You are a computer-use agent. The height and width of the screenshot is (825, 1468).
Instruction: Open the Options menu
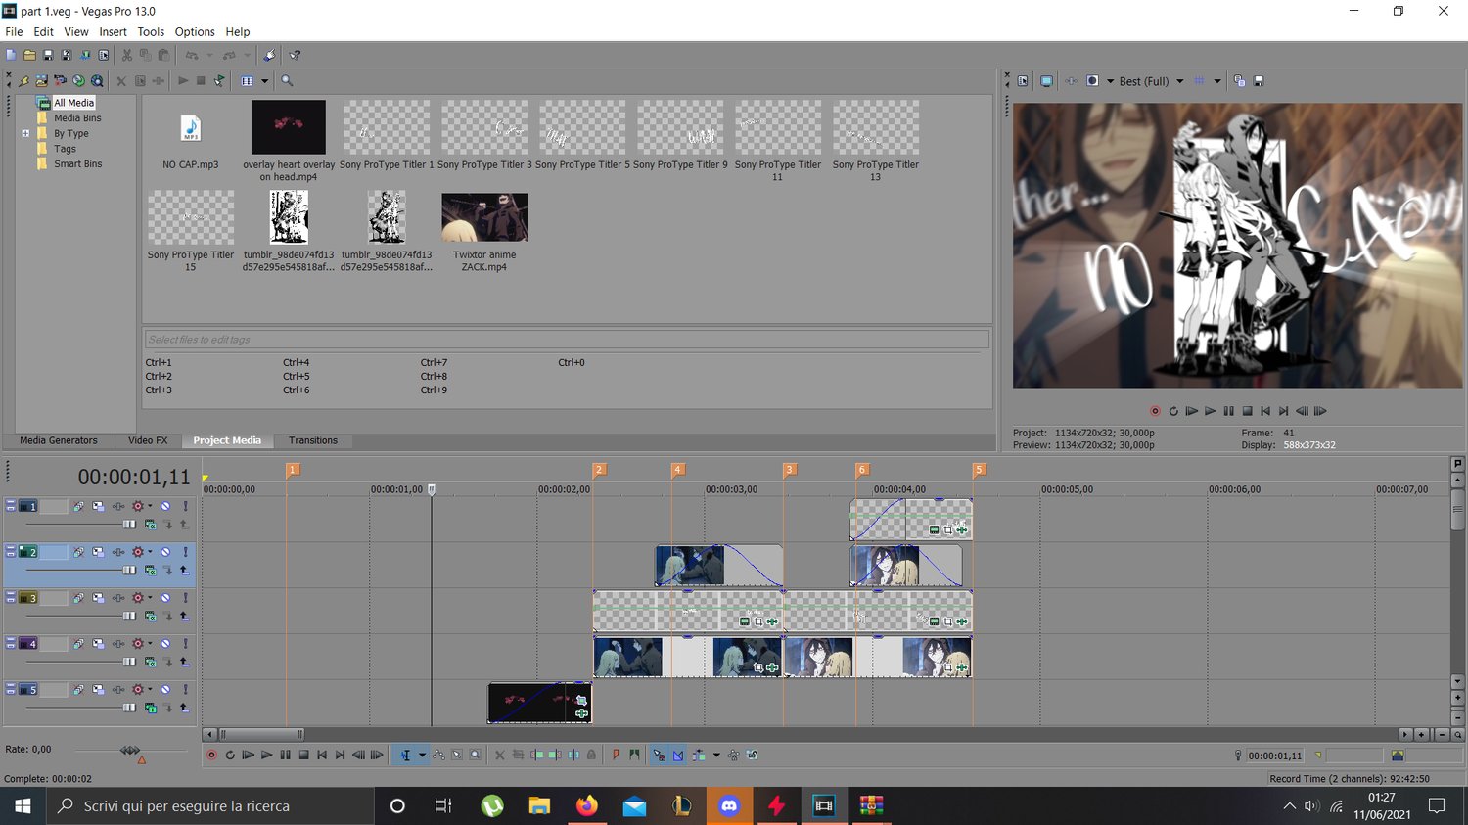pos(195,31)
